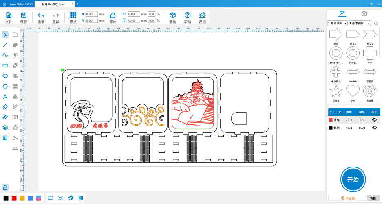
Task: Toggle output visibility for 切割 layer
Action: click(374, 128)
